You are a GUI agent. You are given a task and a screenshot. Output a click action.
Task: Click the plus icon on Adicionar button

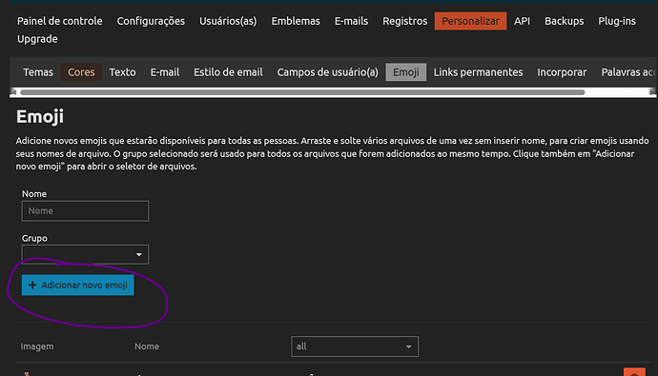(x=32, y=286)
